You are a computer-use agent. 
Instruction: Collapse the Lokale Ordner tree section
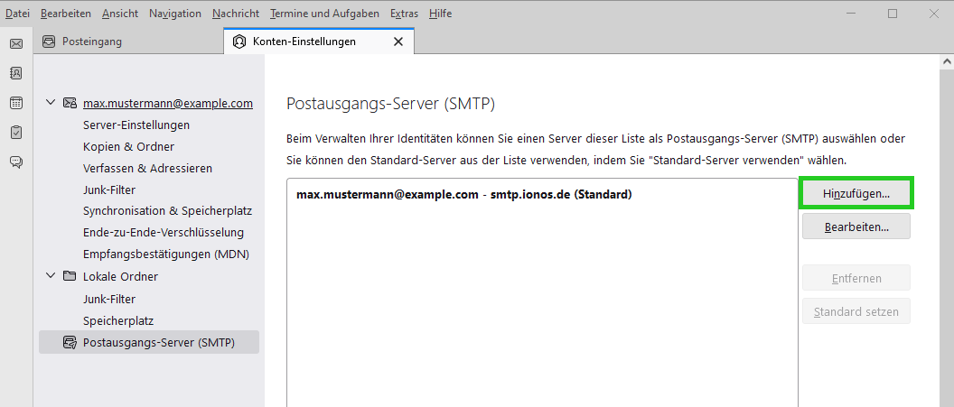coord(51,276)
